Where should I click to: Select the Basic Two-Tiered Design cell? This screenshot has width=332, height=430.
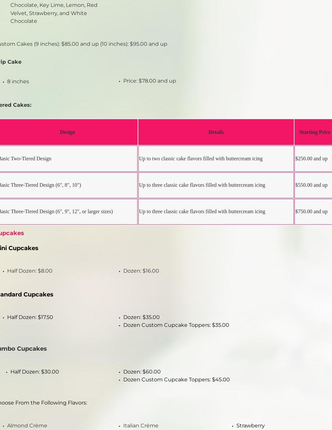[x=25, y=159]
